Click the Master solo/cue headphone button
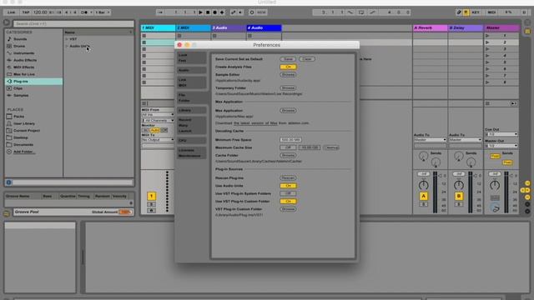Image resolution: width=534 pixels, height=300 pixels. tap(495, 208)
